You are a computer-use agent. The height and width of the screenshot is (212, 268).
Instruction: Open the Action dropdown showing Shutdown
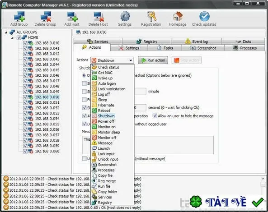tap(112, 60)
